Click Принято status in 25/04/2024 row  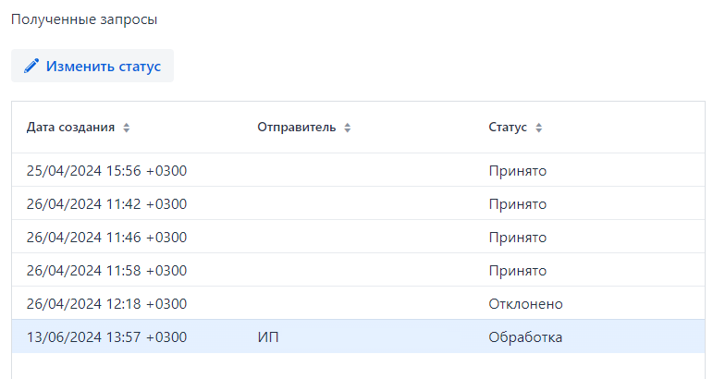(518, 171)
